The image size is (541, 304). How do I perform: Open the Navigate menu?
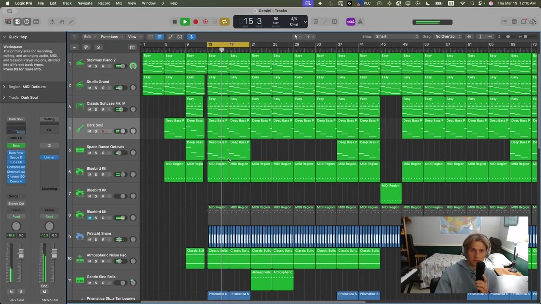85,3
